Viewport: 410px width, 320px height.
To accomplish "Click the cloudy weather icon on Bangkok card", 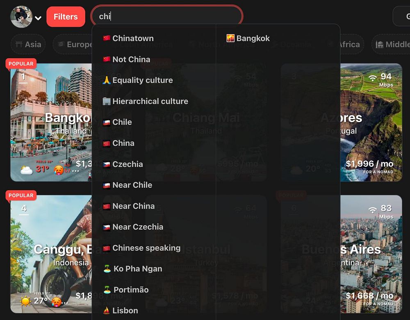I will coord(27,170).
